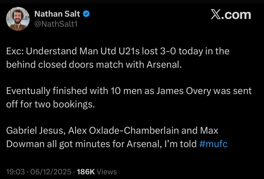
Task: Click Nathan Salt's profile avatar photo
Action: [18, 19]
